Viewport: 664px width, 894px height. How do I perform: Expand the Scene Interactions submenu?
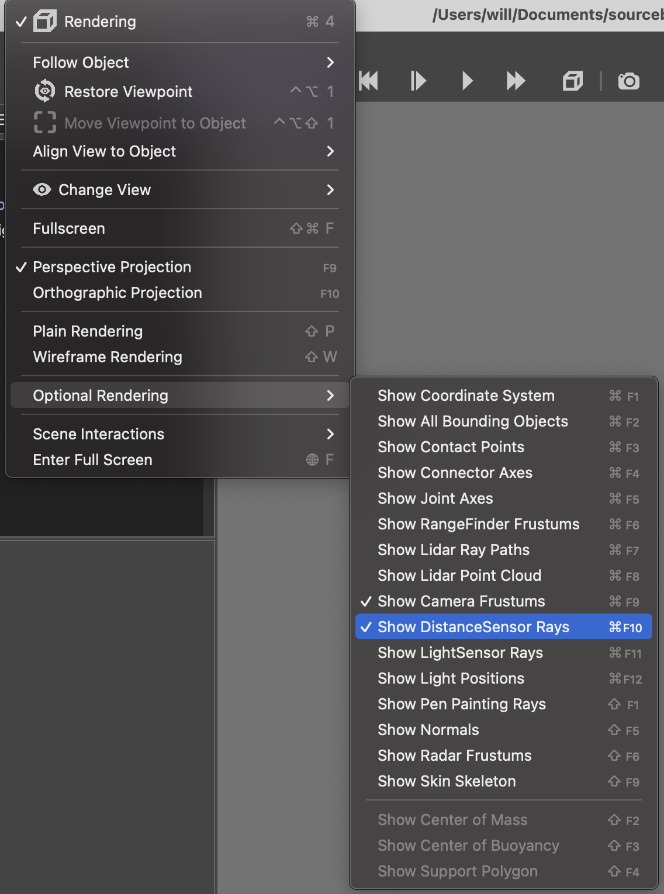(98, 434)
